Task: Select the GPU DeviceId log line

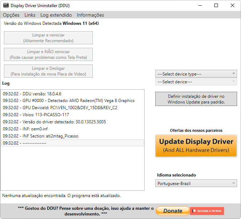Action: [x=73, y=108]
